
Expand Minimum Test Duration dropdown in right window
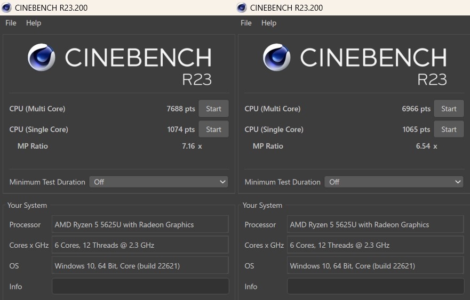coord(394,182)
